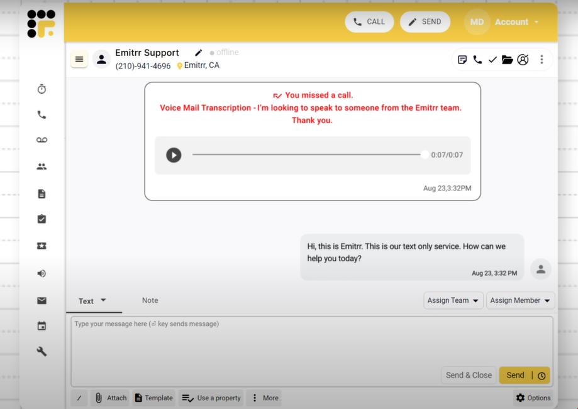The height and width of the screenshot is (409, 578).
Task: Open the voicemail section in the sidebar
Action: coord(41,139)
